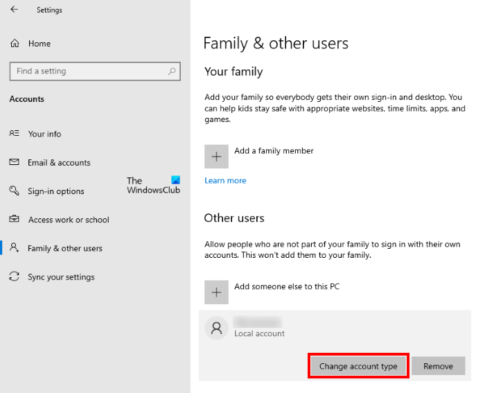Click the Access work or school briefcase icon
This screenshot has height=393, width=485.
[x=15, y=220]
